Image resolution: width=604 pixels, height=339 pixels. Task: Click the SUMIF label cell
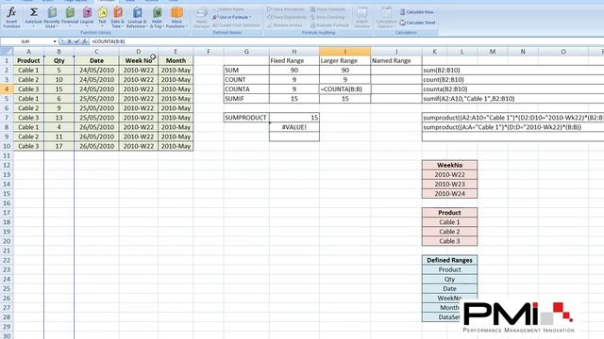pyautogui.click(x=246, y=99)
